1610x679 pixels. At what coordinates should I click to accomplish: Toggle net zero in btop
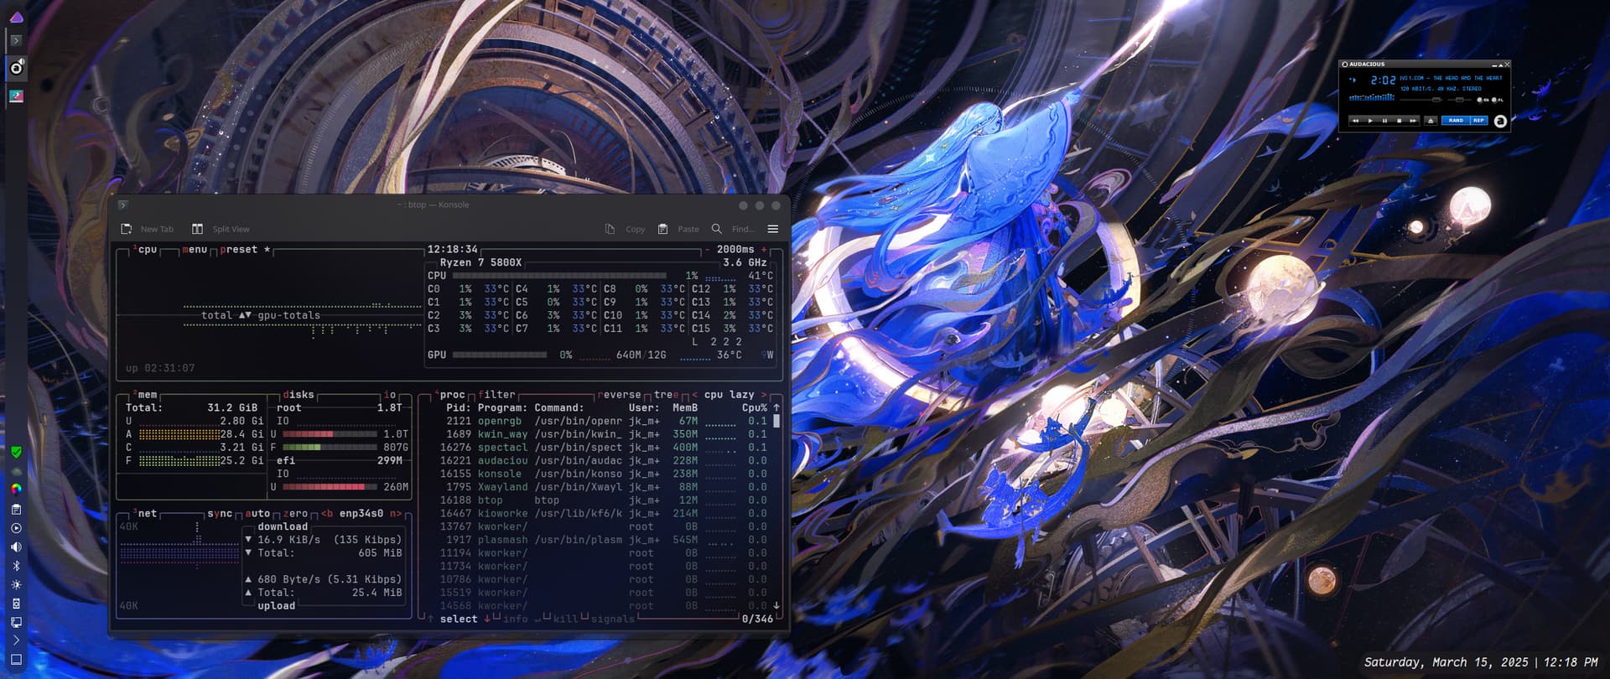point(295,513)
